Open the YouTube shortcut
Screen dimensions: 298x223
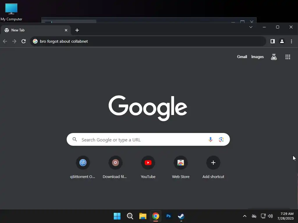[148, 167]
